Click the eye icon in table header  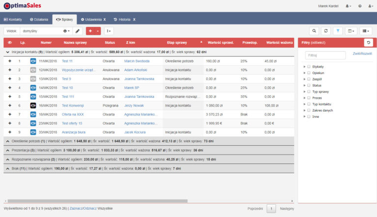click(x=10, y=43)
